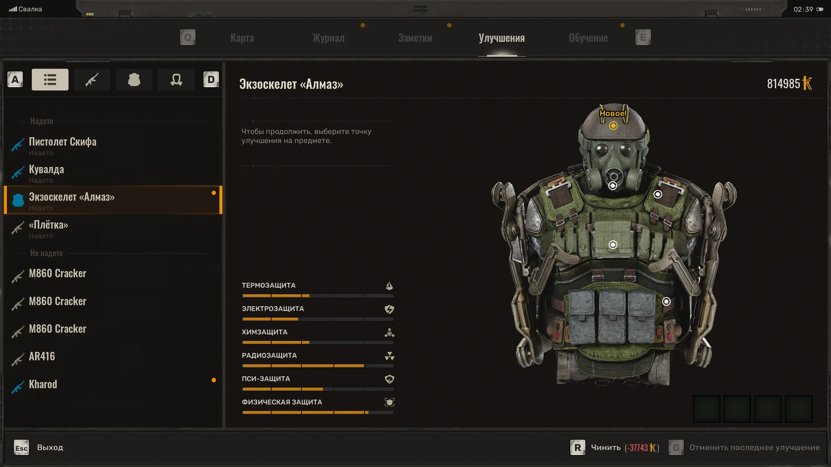Select «Плётка» in the equipped list

click(x=113, y=228)
